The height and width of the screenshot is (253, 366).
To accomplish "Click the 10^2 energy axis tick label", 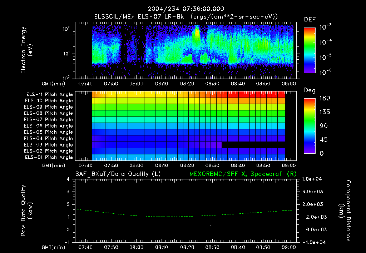I will click(x=66, y=29).
